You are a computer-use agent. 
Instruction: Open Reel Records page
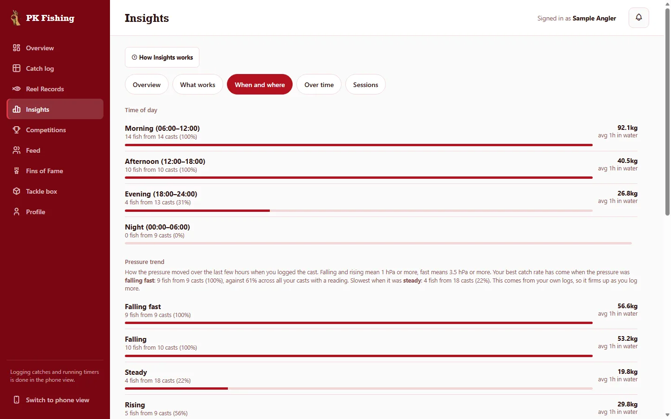55,89
